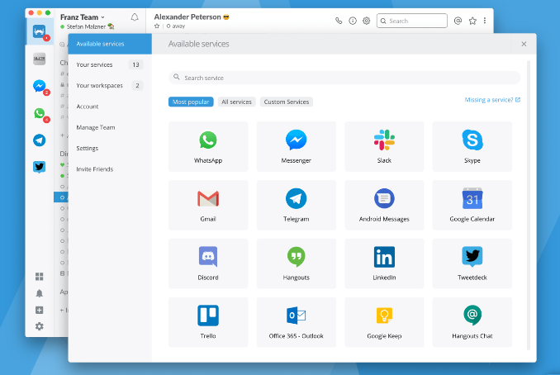Add the Google Calendar service
The width and height of the screenshot is (560, 375).
point(472,205)
